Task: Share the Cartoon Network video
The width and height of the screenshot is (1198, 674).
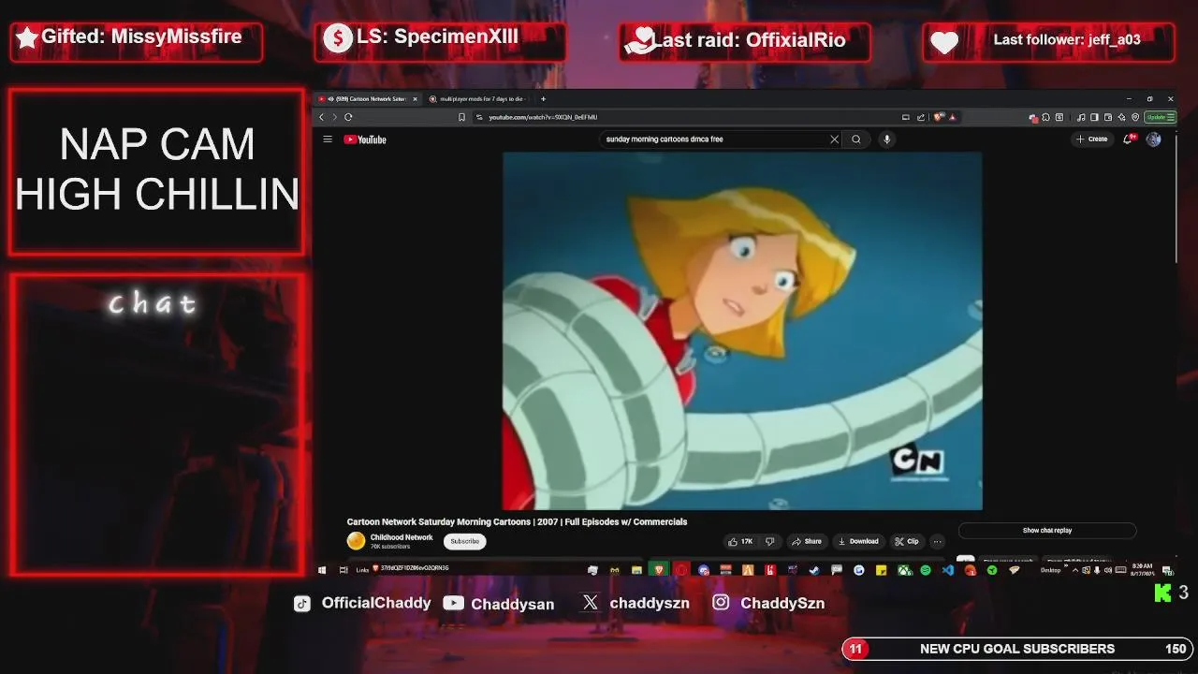Action: coord(806,541)
